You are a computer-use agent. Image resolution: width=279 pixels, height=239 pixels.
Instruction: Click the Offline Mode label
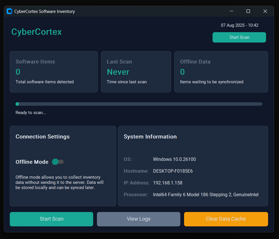pyautogui.click(x=32, y=162)
